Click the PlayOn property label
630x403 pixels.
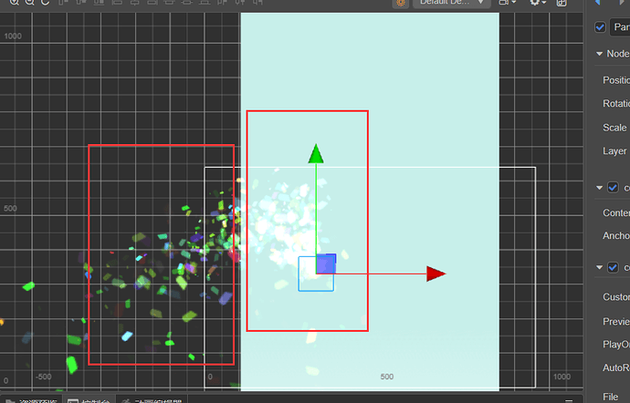tap(616, 345)
